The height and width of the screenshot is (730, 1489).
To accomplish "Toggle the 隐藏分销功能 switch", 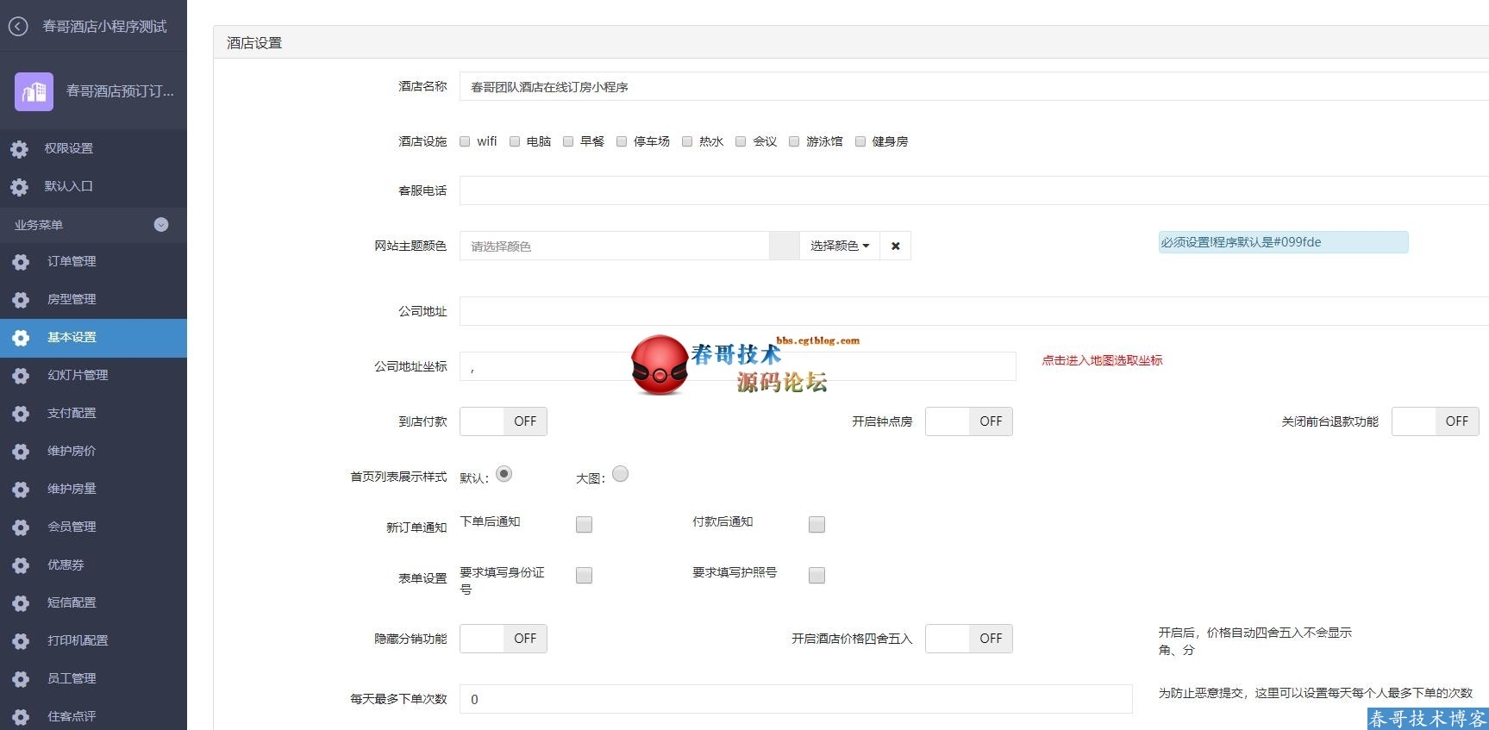I will (x=504, y=639).
